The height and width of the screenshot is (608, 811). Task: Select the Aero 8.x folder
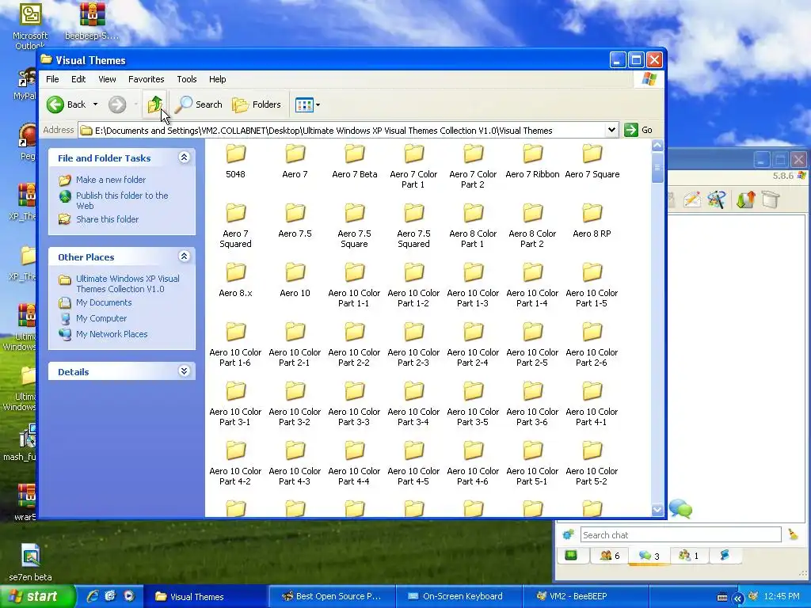point(235,280)
